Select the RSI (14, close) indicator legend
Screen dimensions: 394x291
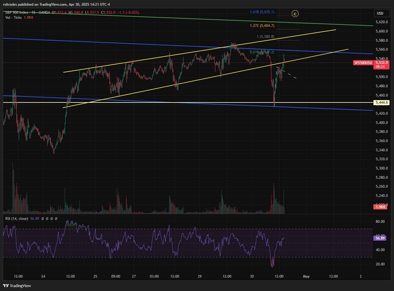coord(17,219)
